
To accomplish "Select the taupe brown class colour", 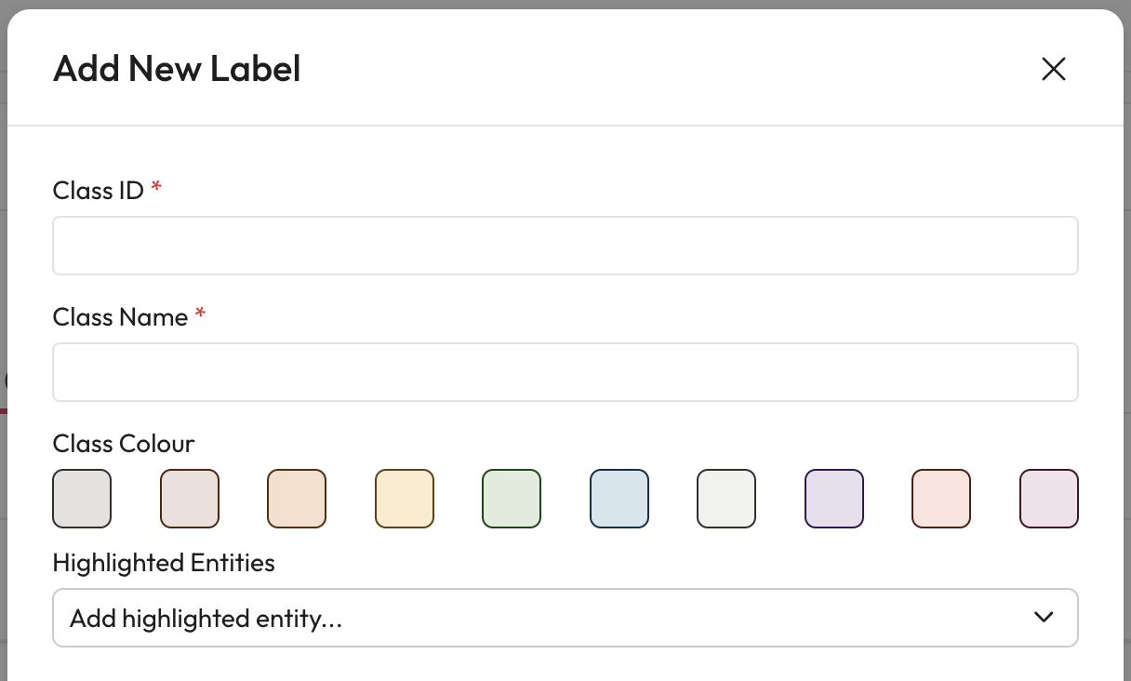I will [x=190, y=499].
